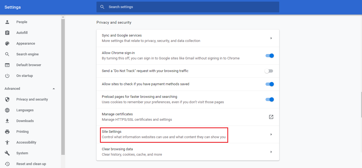This screenshot has width=362, height=168.
Task: Click the Languages globe icon
Action: (7, 110)
